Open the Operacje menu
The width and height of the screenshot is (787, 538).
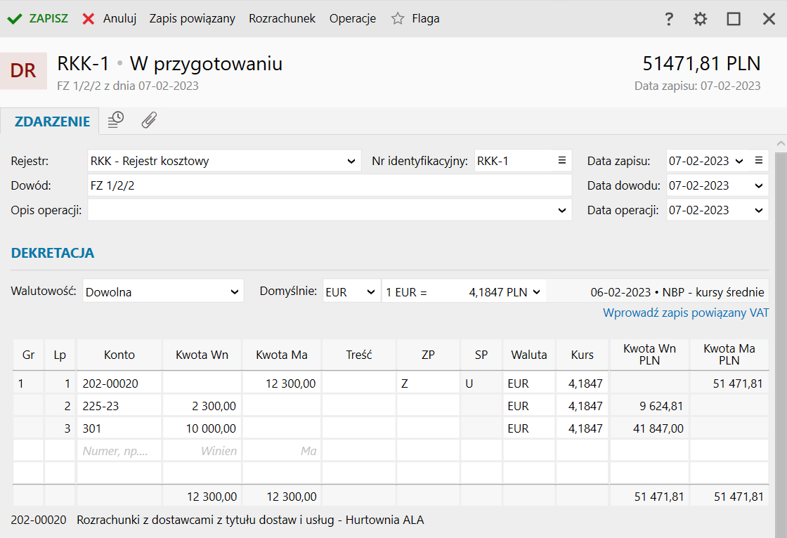point(352,18)
